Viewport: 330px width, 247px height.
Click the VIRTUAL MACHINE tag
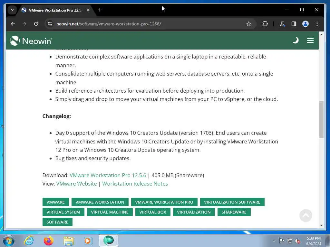point(110,212)
